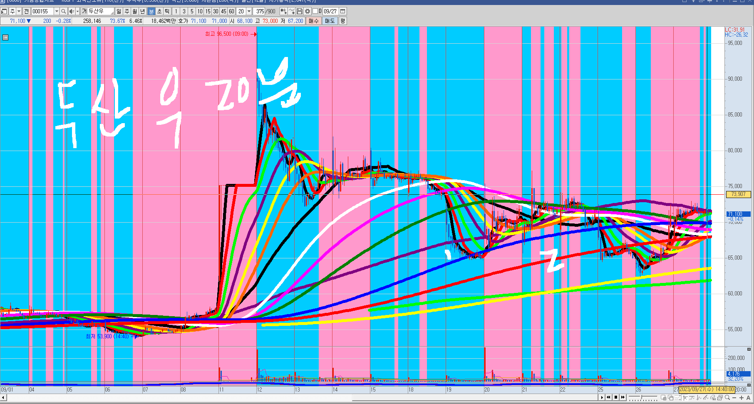Open the calendar date picker icon

(x=343, y=11)
